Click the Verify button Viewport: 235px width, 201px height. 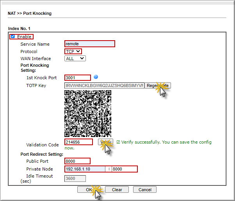pos(105,142)
